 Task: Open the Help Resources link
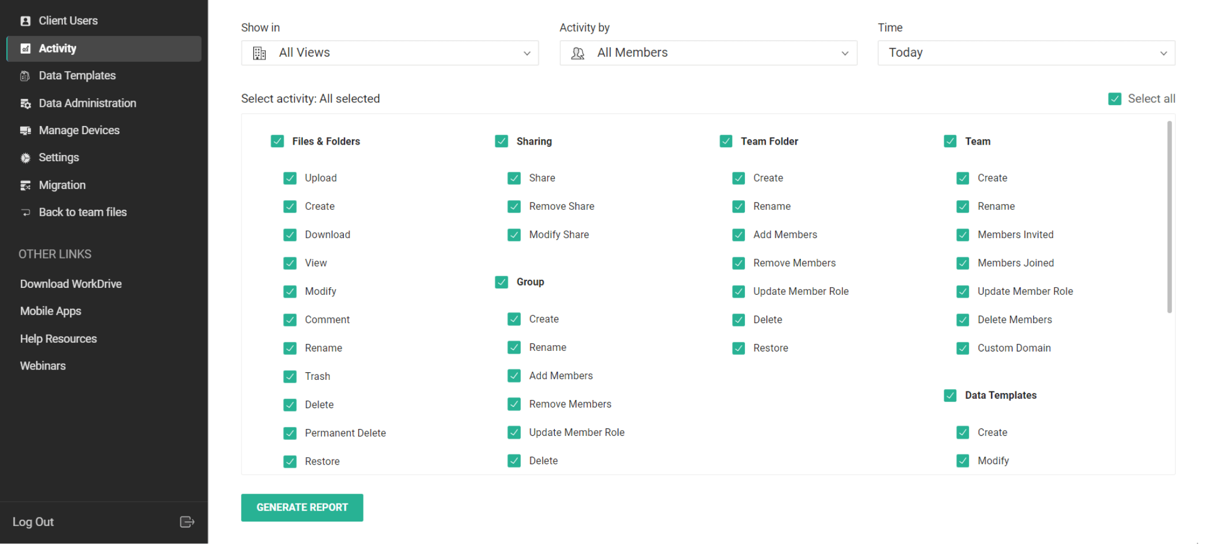pyautogui.click(x=58, y=339)
